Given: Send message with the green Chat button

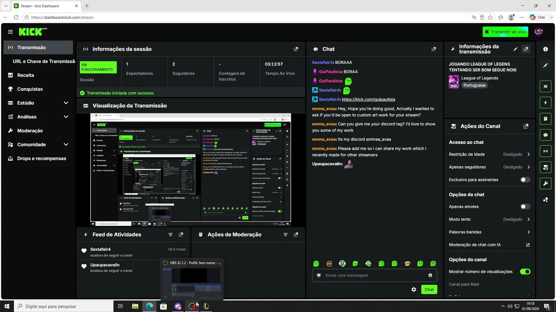Looking at the screenshot, I should tap(429, 289).
